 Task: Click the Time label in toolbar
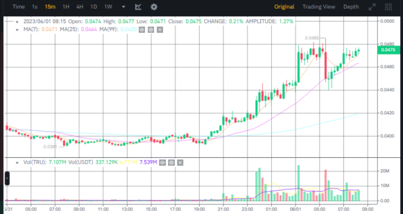(x=19, y=7)
